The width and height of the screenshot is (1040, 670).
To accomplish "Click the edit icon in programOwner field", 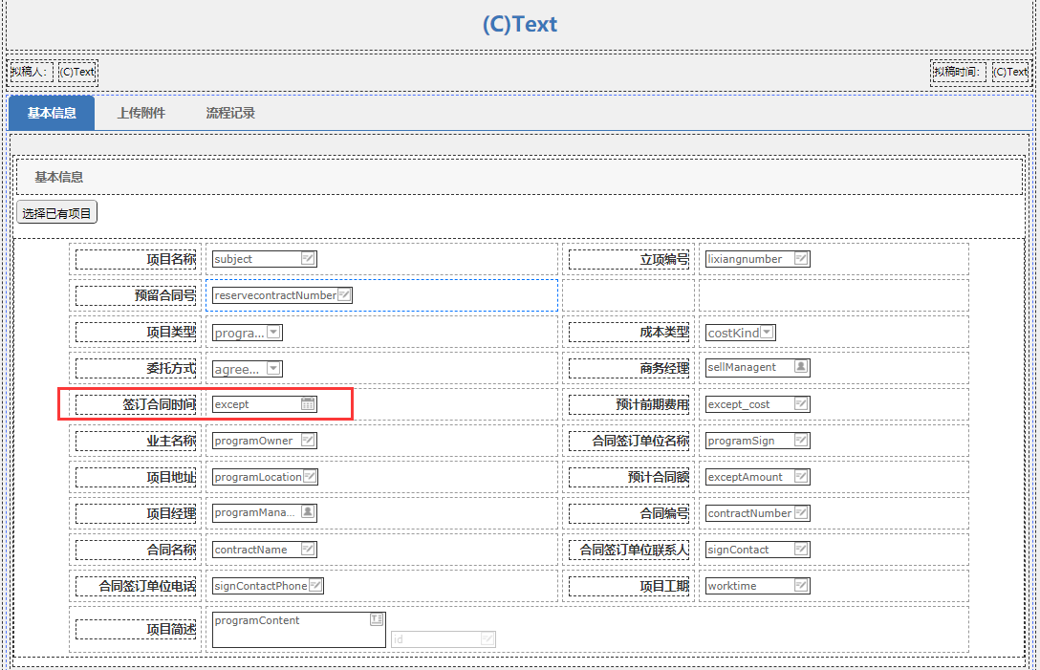I will pos(308,441).
